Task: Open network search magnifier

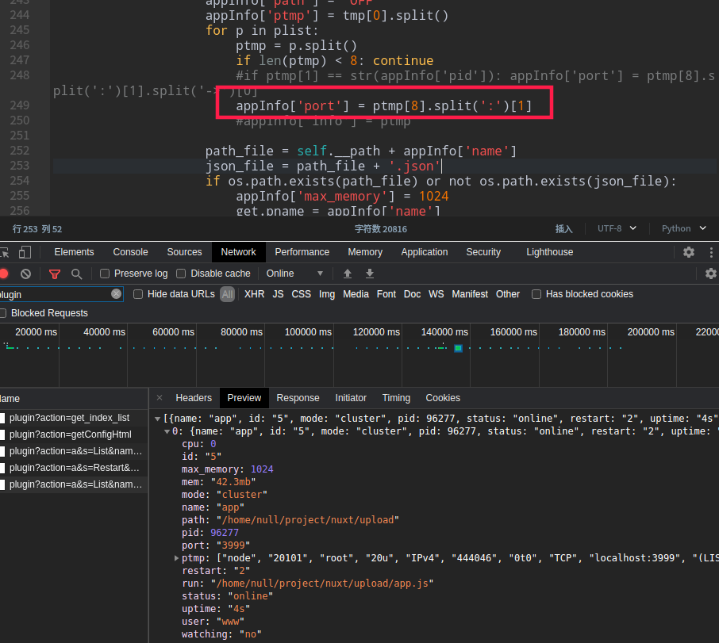Action: (76, 274)
